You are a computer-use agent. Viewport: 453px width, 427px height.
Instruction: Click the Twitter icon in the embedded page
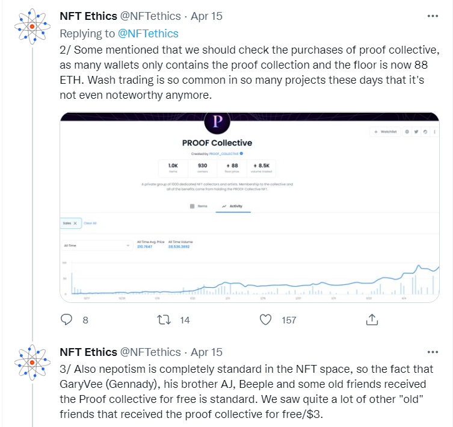(416, 131)
